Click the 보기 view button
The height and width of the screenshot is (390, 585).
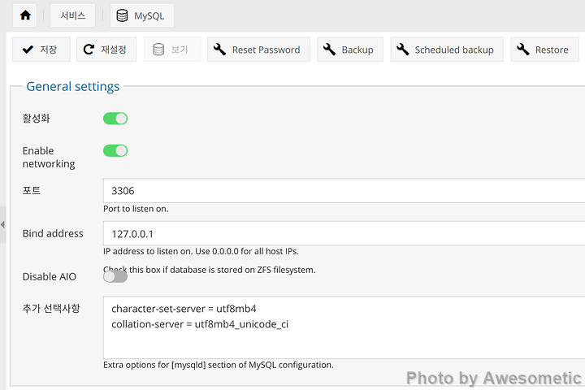(172, 50)
